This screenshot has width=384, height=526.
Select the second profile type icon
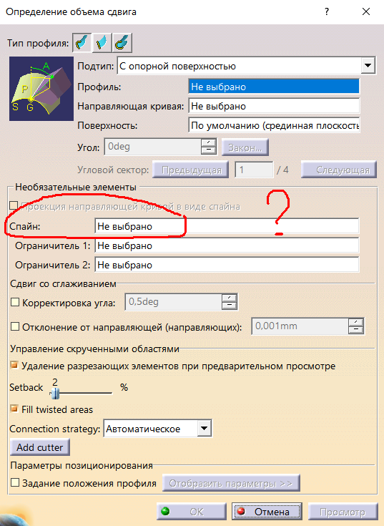coord(102,43)
